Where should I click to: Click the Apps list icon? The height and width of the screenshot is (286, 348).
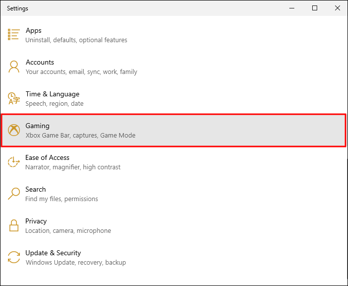coord(13,35)
